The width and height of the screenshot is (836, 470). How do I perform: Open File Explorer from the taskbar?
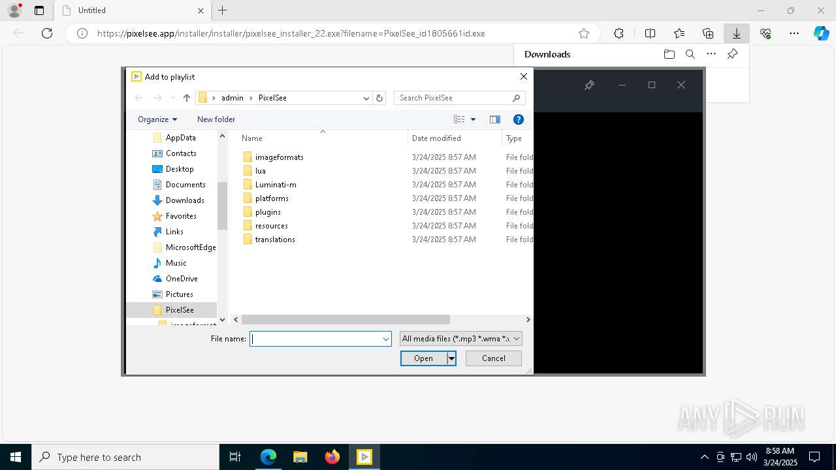300,457
